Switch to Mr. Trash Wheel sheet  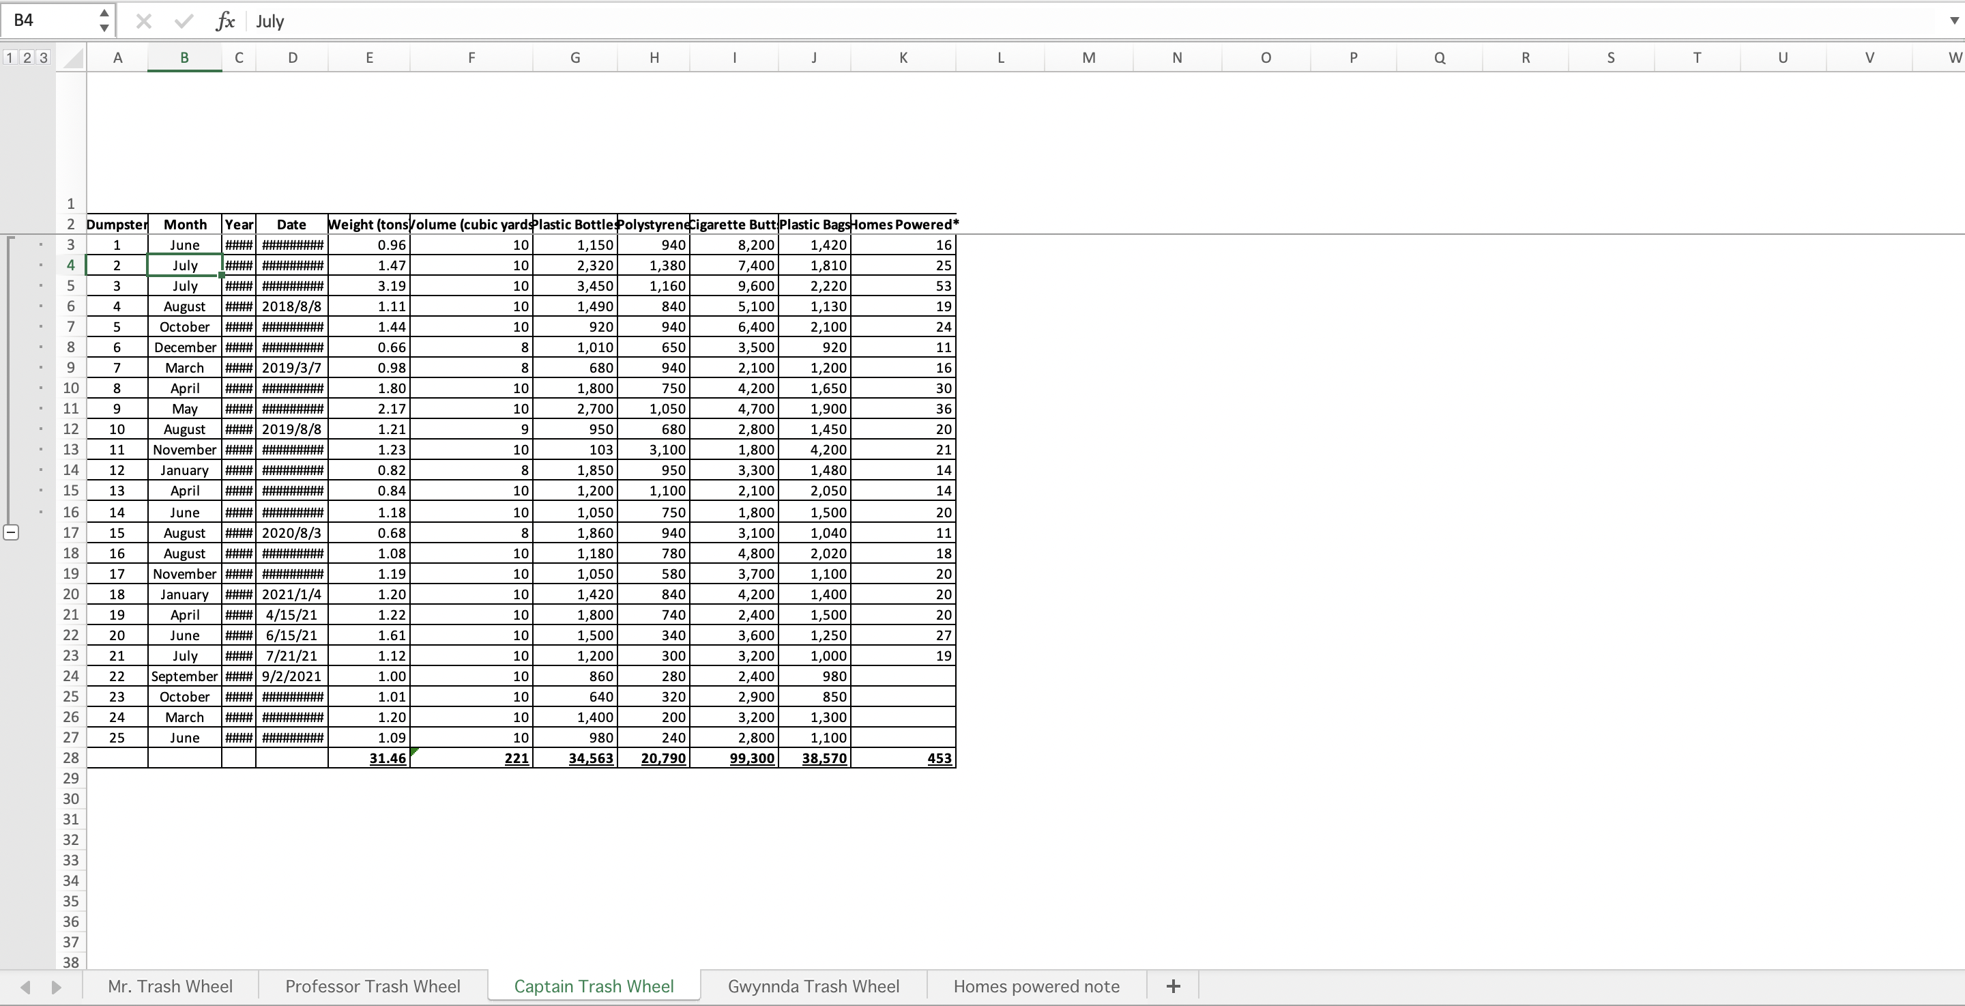pos(170,986)
